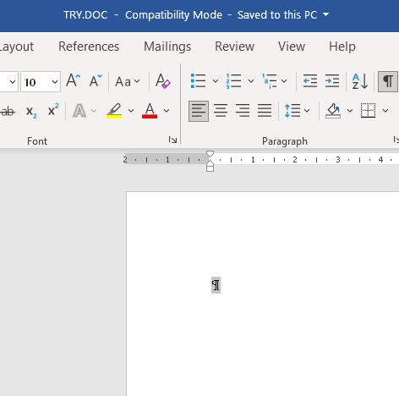Expand bullet library dropdown arrow
This screenshot has height=396, width=399.
[x=216, y=81]
